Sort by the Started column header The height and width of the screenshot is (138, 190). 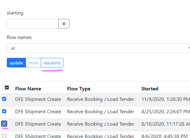point(150,89)
